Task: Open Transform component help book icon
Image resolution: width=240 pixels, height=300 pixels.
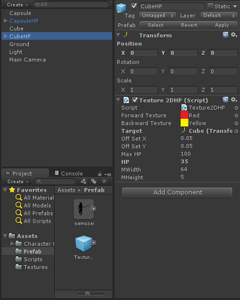Action: 225,35
